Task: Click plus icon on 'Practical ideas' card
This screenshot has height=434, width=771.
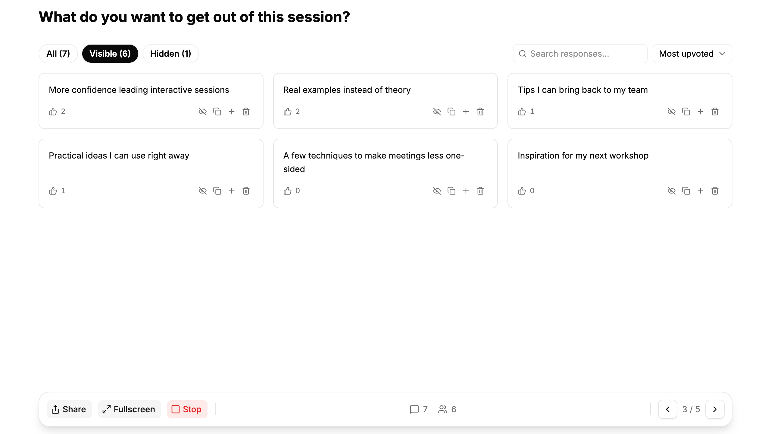Action: 232,191
